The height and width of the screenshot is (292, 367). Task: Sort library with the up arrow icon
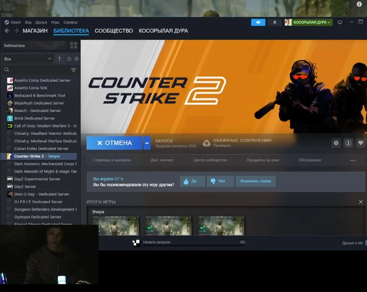[59, 59]
